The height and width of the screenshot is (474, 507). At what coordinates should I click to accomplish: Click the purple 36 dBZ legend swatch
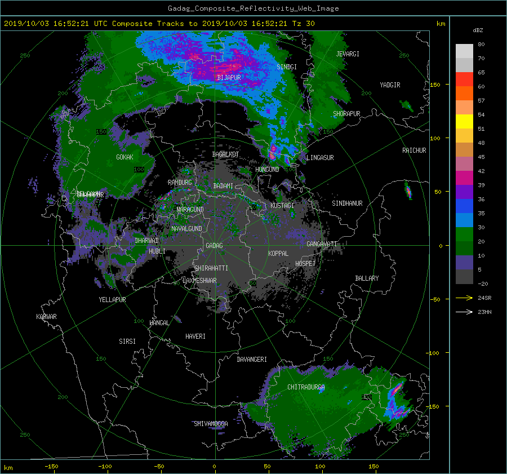[464, 192]
